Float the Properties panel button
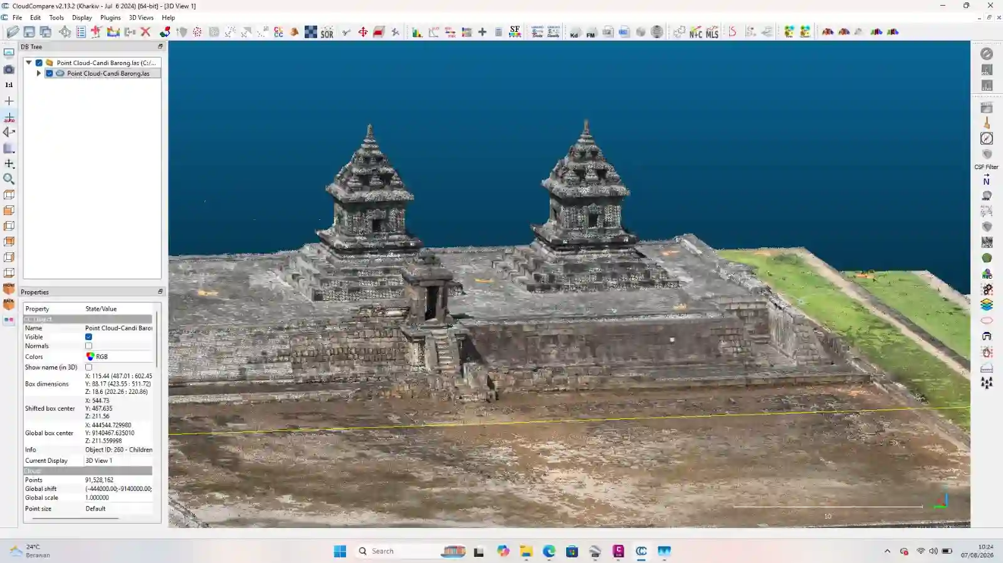1003x563 pixels. [160, 292]
